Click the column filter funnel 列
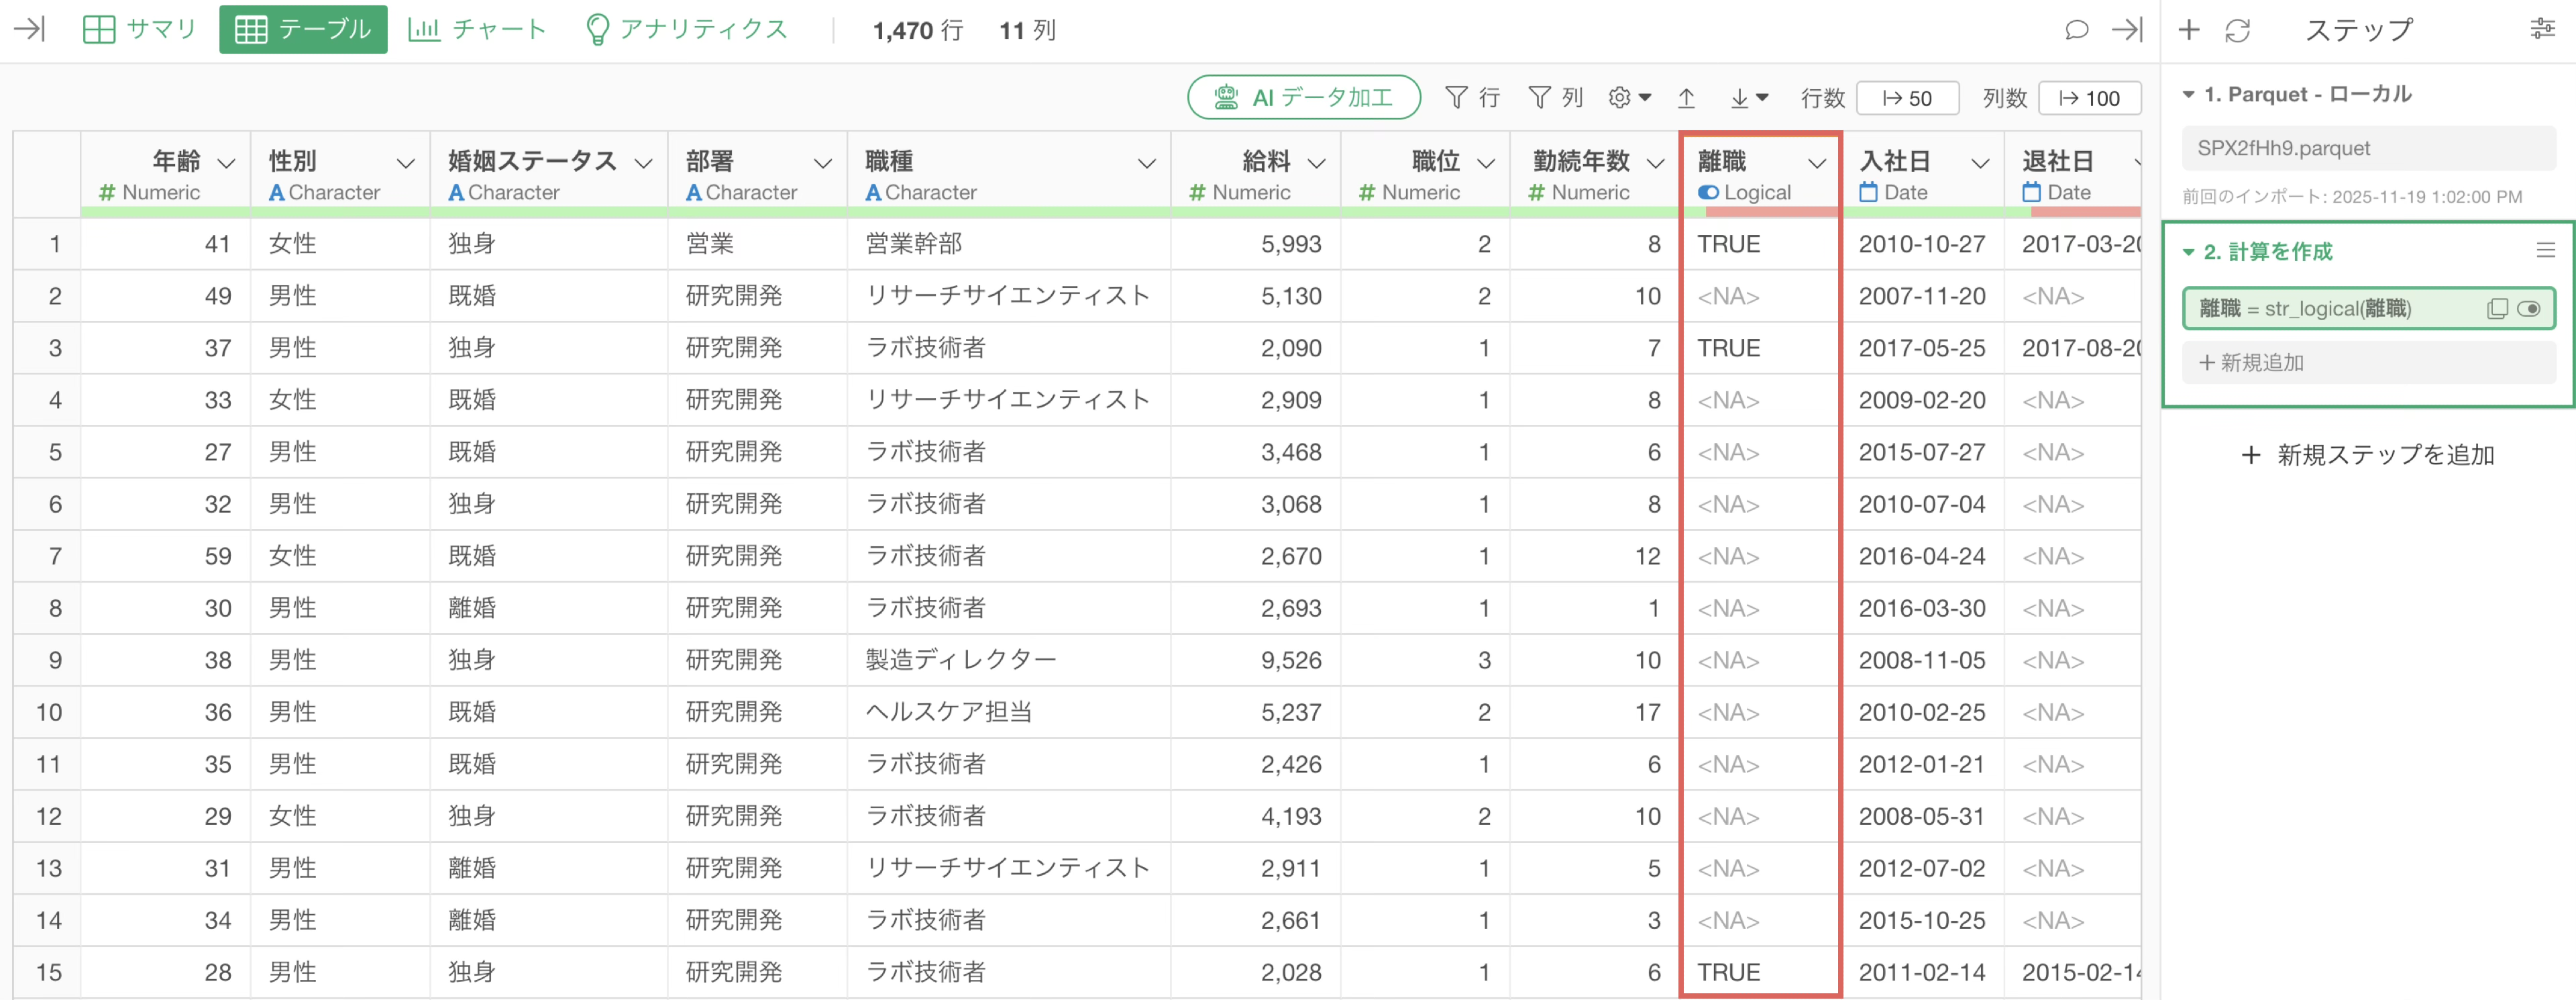Screen dimensions: 2576x1000 tap(1555, 97)
